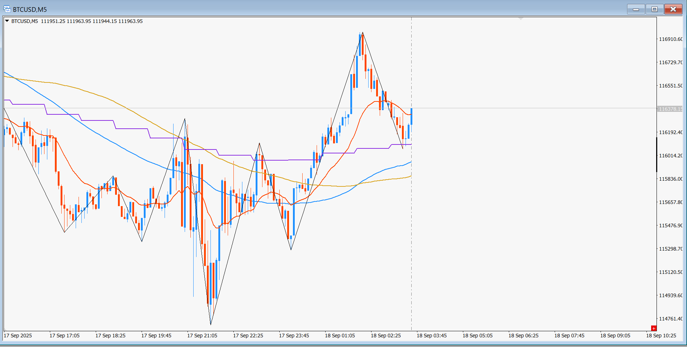Click the zigzag lowest trough point
Image resolution: width=687 pixels, height=347 pixels.
pyautogui.click(x=210, y=324)
